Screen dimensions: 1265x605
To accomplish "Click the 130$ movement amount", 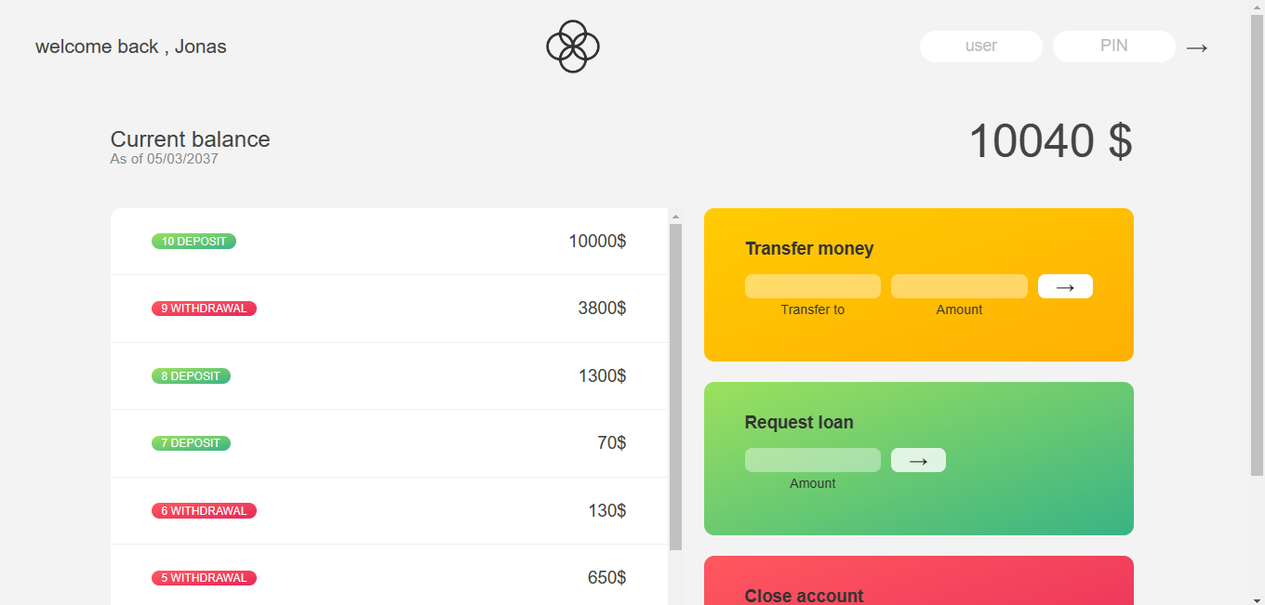I will tap(606, 510).
